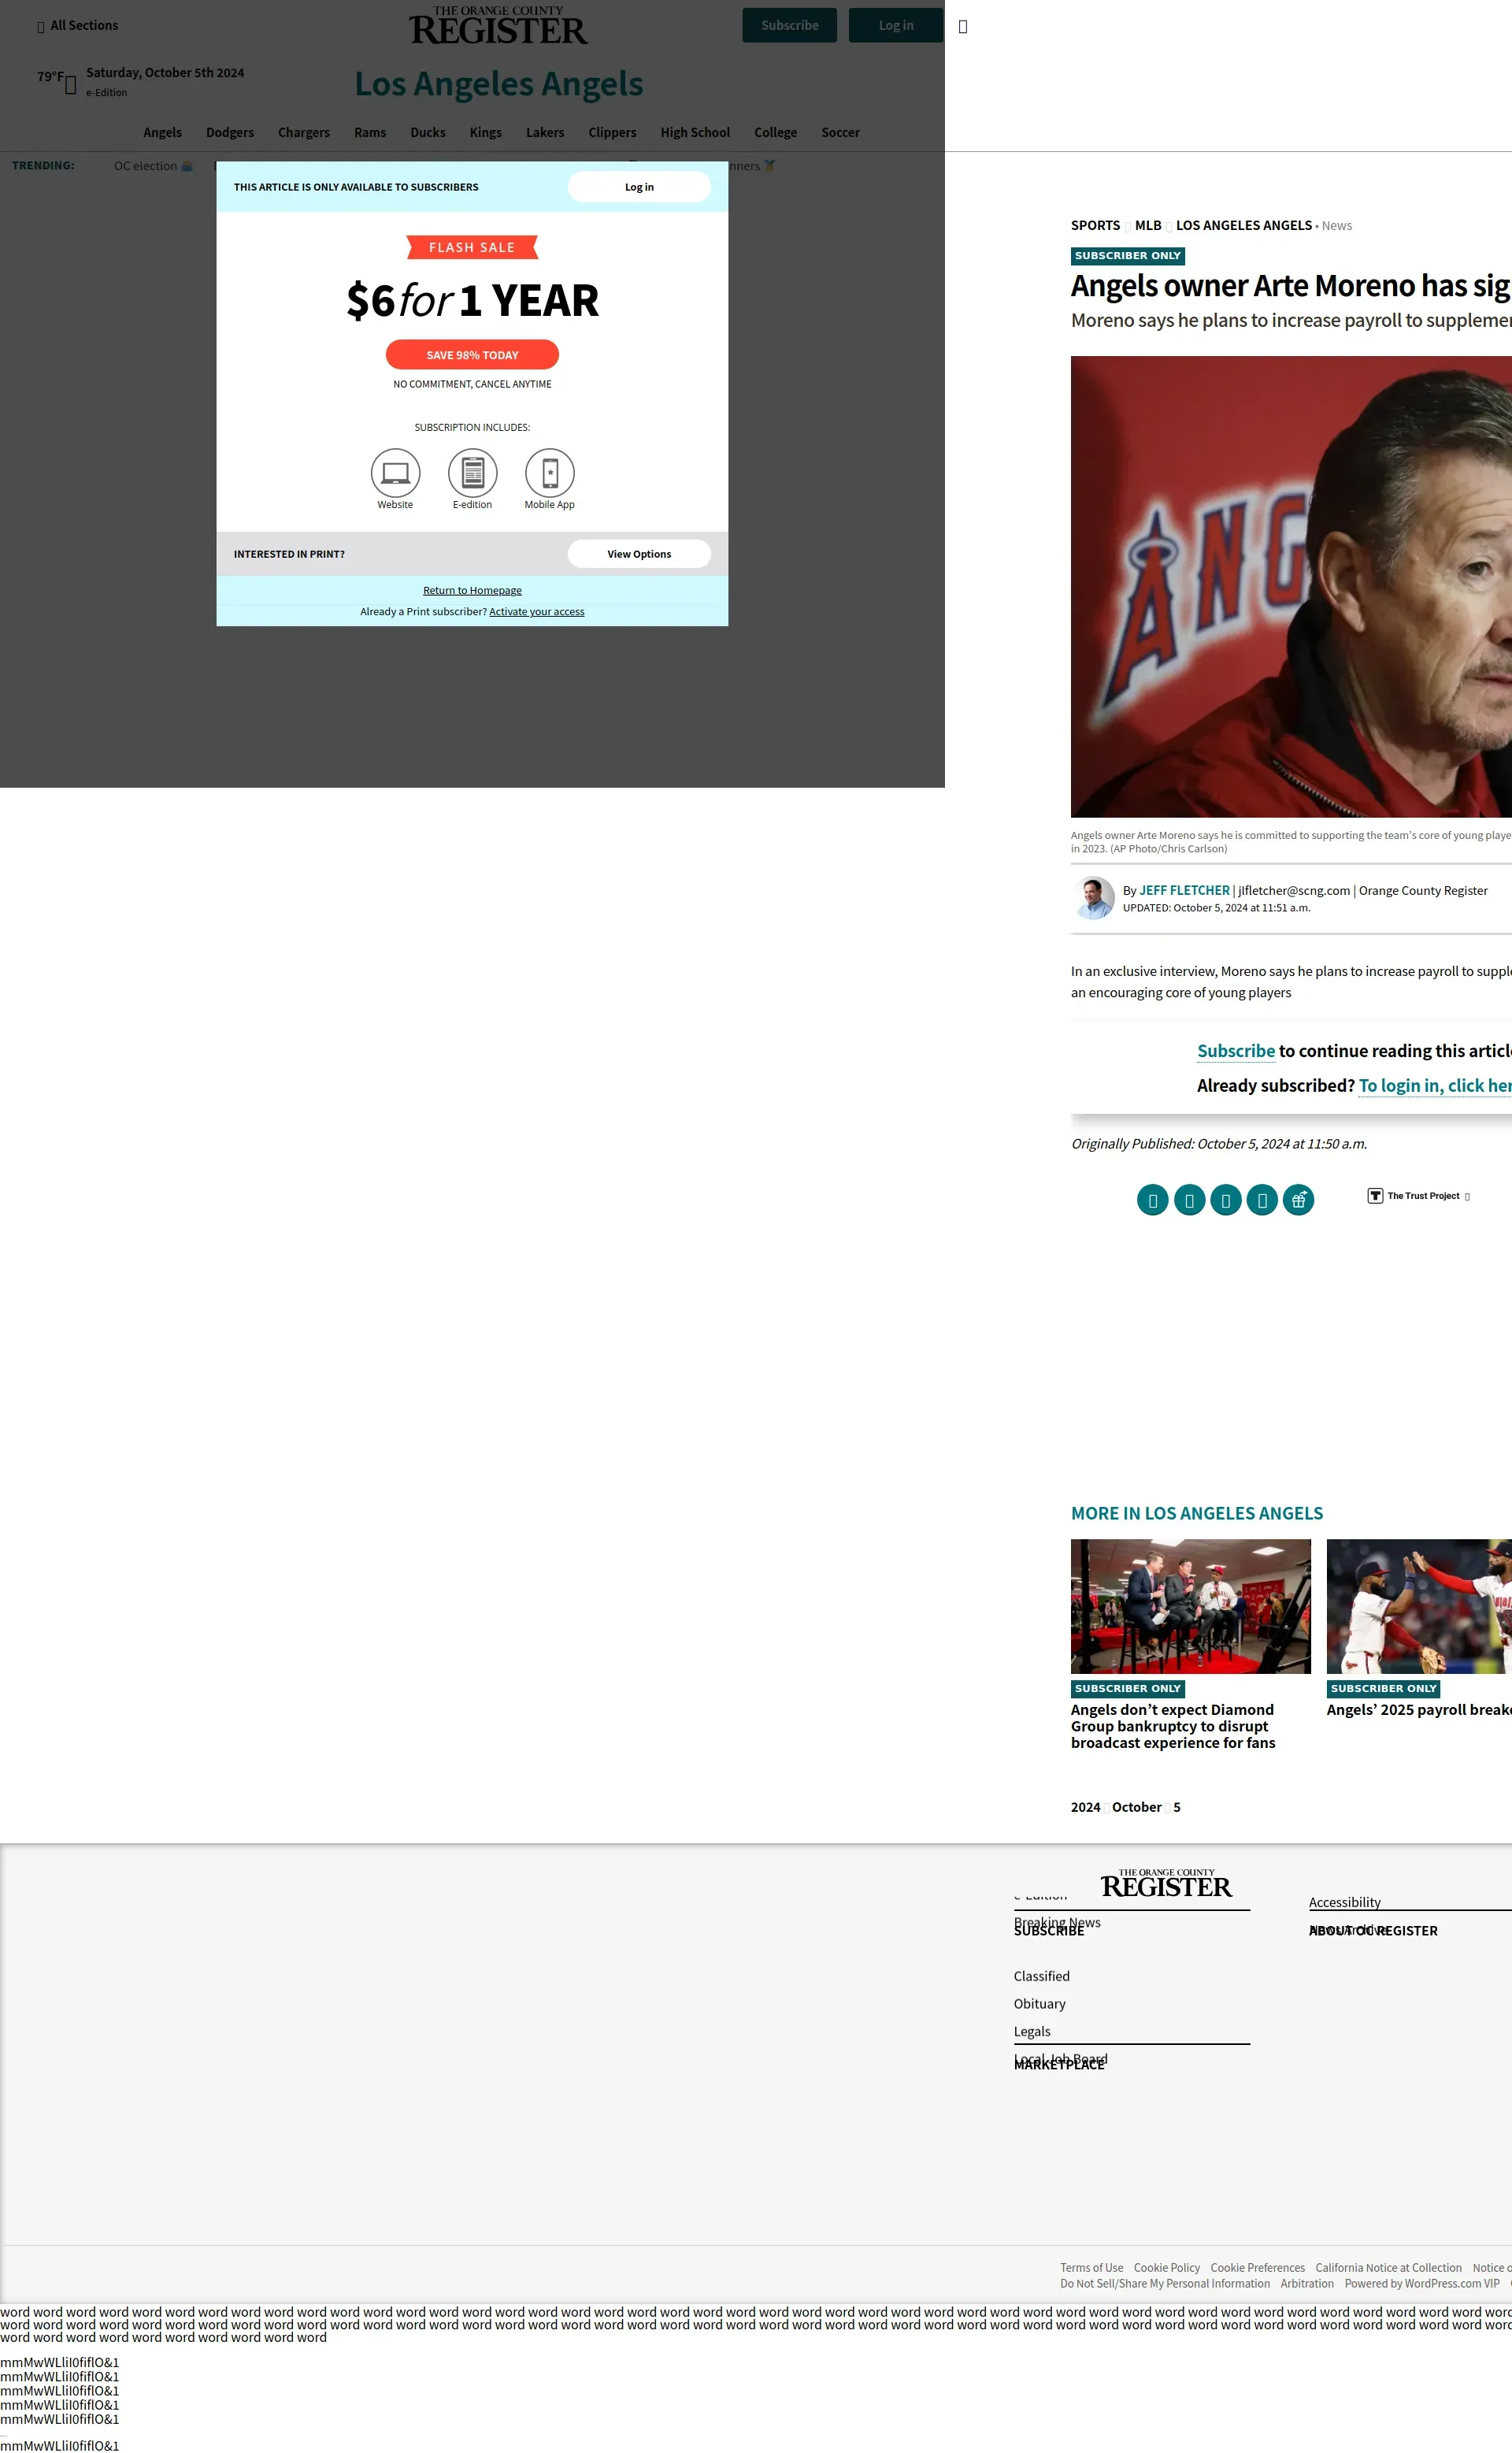Click the header Subscribe button
The height and width of the screenshot is (2453, 1512).
click(789, 26)
